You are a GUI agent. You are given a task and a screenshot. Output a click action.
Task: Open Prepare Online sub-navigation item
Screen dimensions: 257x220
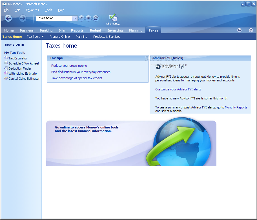(x=60, y=37)
